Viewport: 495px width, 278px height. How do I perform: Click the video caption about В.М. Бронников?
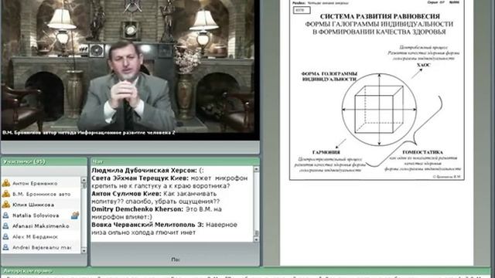(x=89, y=133)
